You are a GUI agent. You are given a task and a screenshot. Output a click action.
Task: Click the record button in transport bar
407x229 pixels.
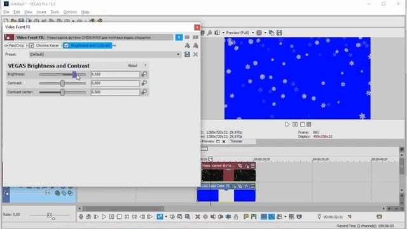81,216
